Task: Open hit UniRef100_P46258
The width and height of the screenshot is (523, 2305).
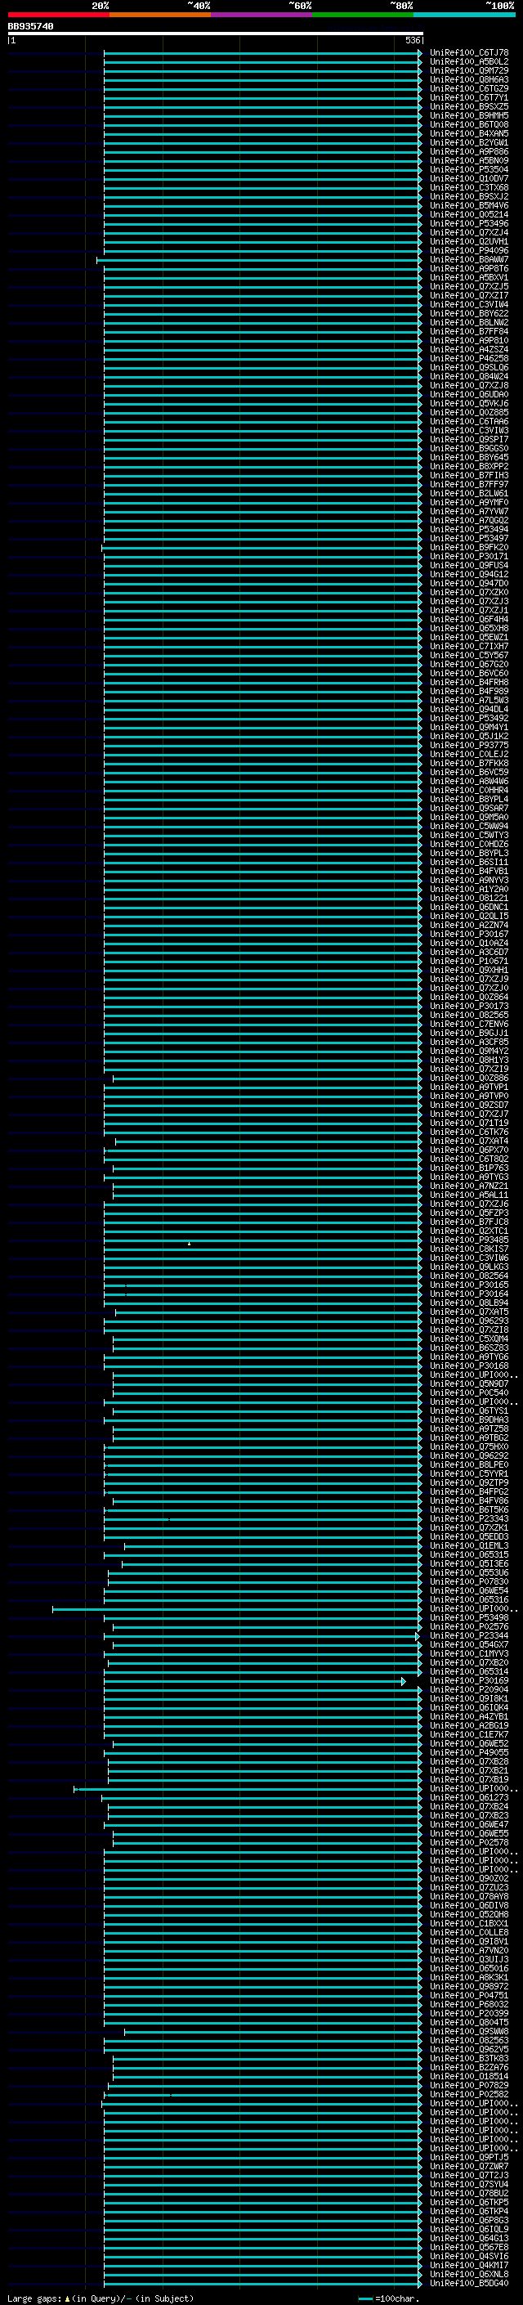Action: point(468,359)
